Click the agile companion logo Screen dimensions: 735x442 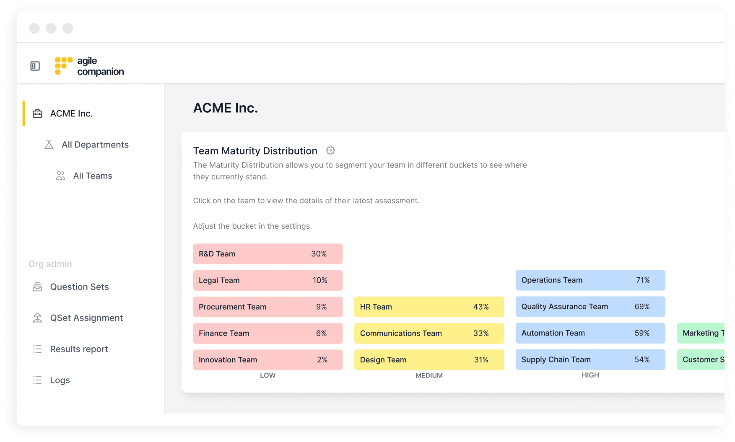[x=89, y=66]
